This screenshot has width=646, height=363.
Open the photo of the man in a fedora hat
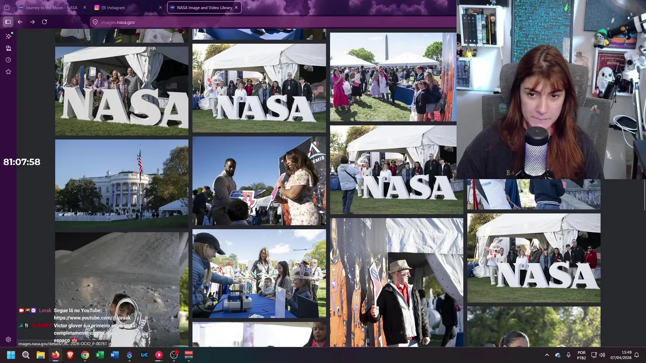(397, 282)
